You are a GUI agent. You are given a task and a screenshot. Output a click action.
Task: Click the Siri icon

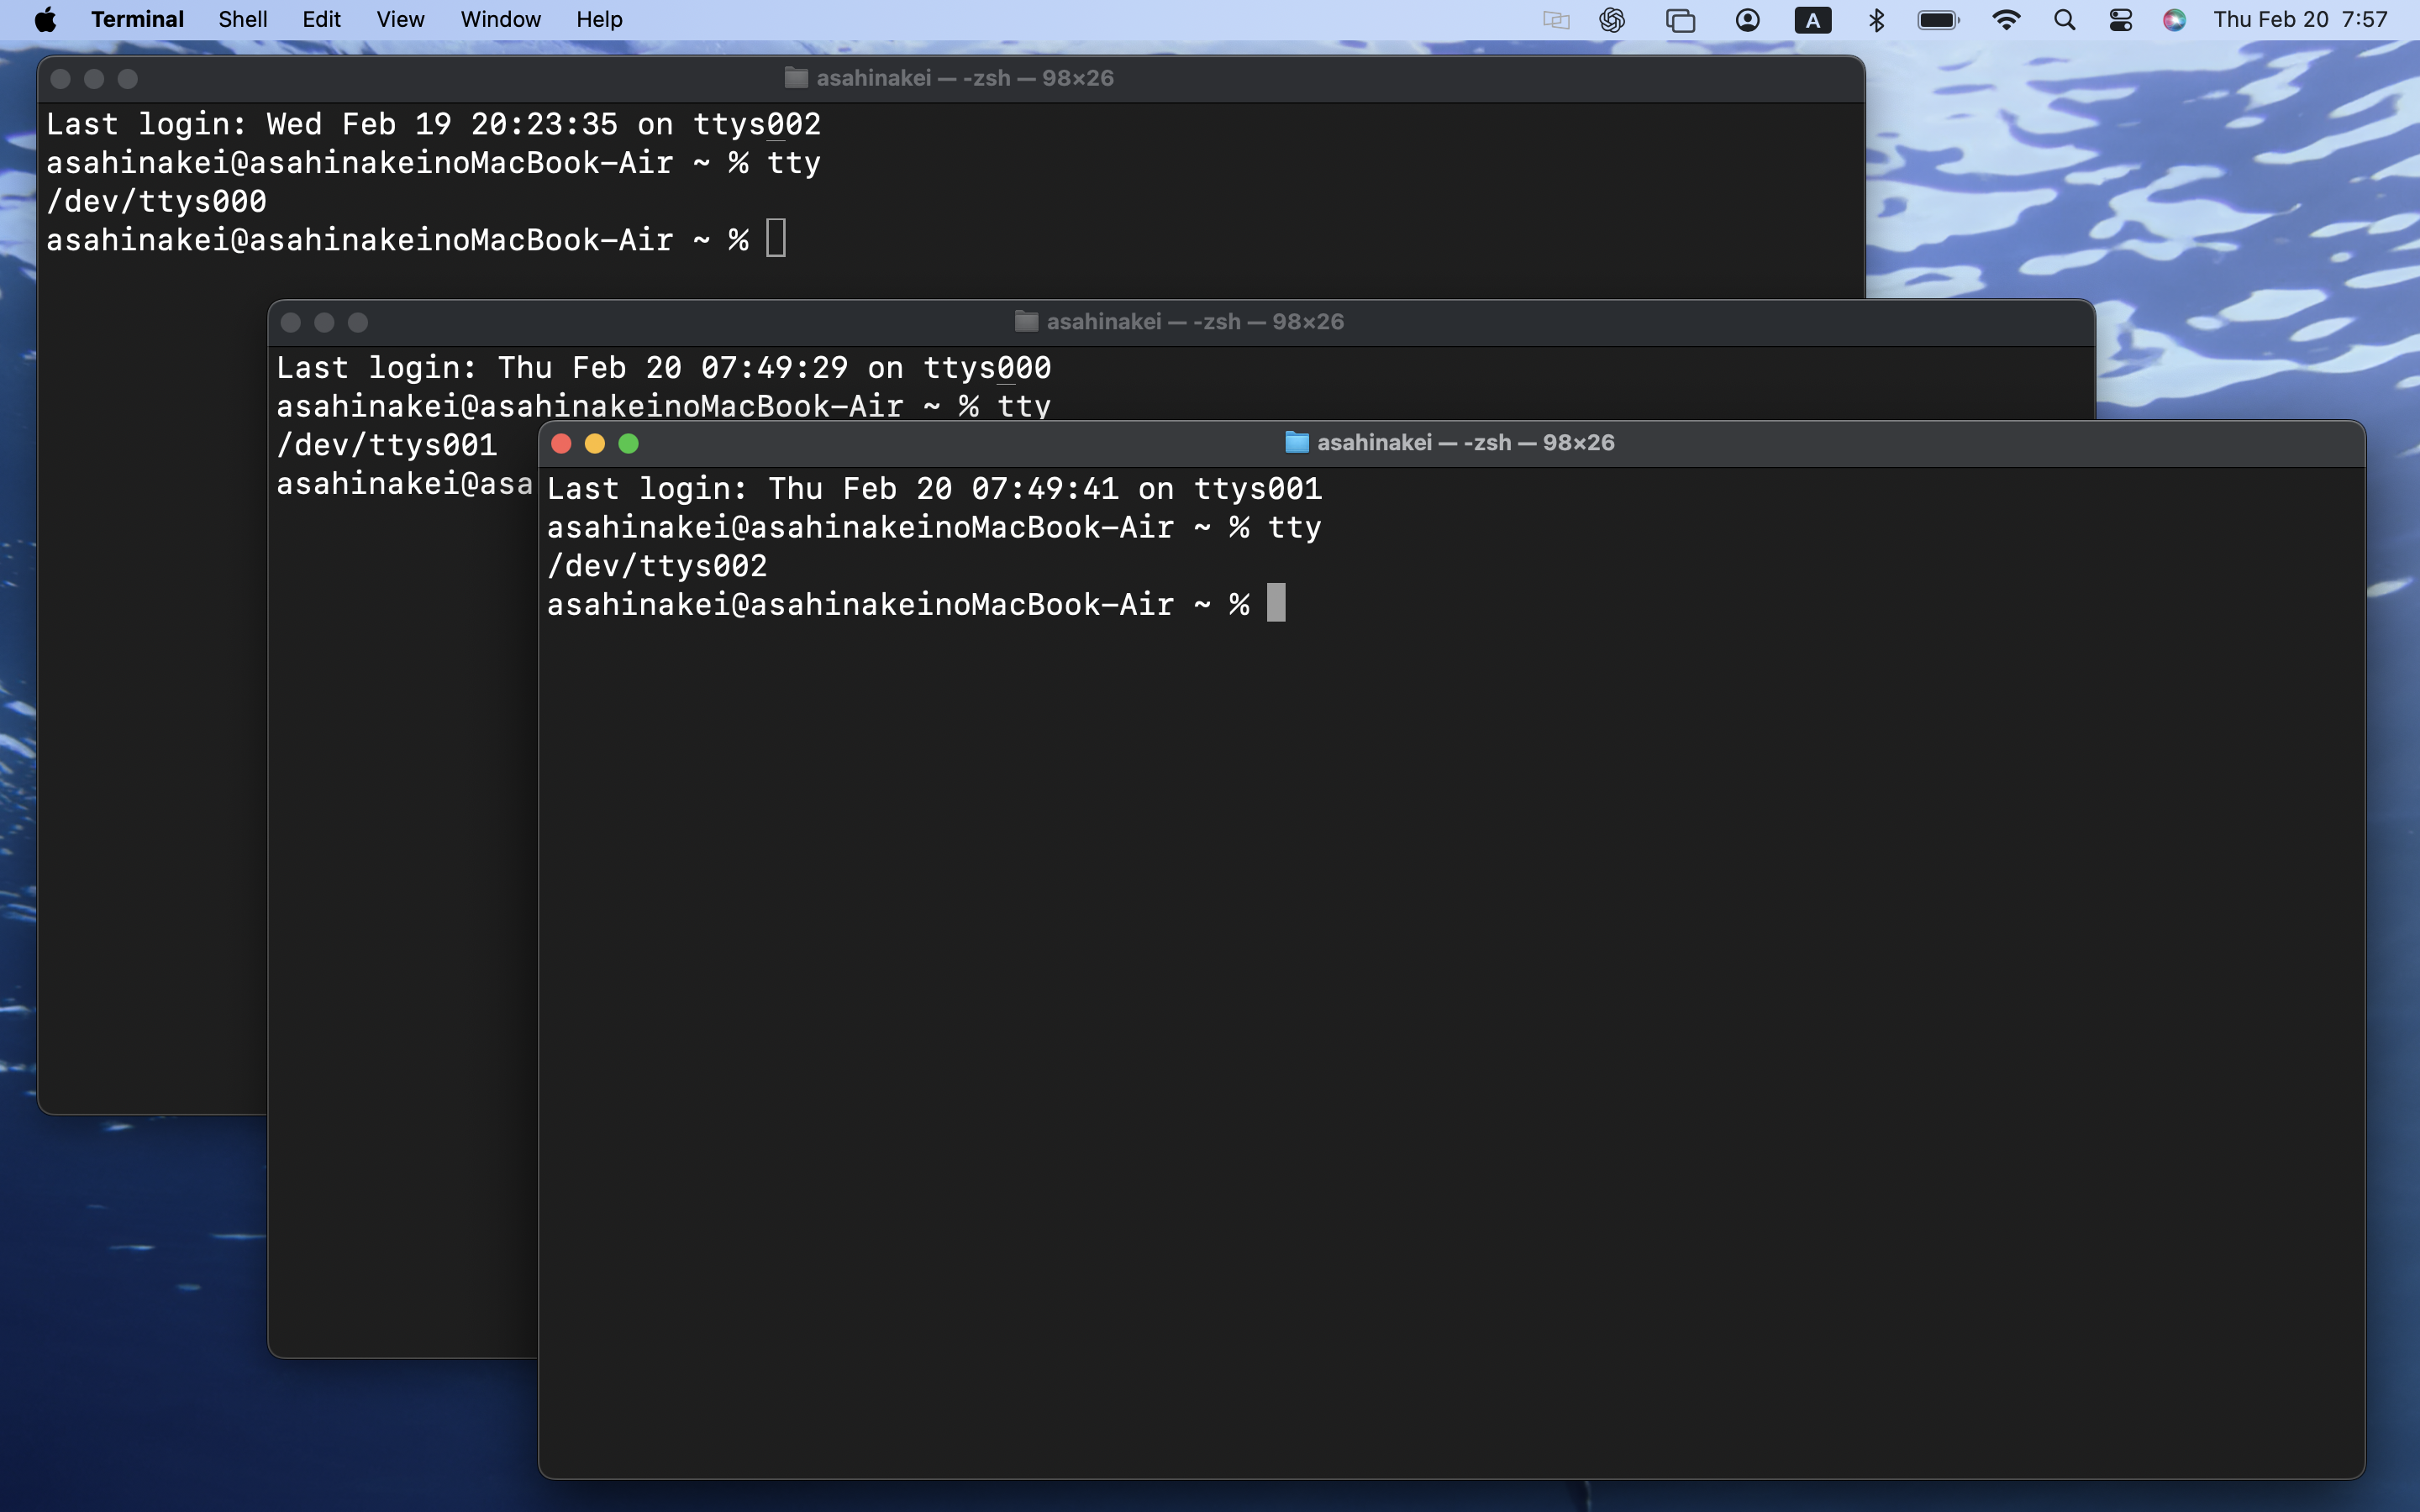(2174, 20)
